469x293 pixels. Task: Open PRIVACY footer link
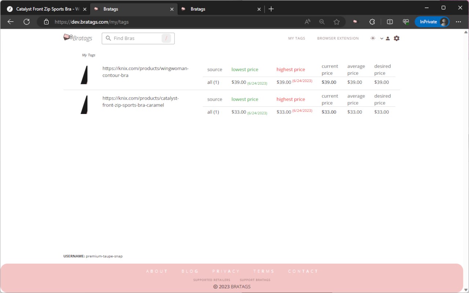click(x=226, y=271)
